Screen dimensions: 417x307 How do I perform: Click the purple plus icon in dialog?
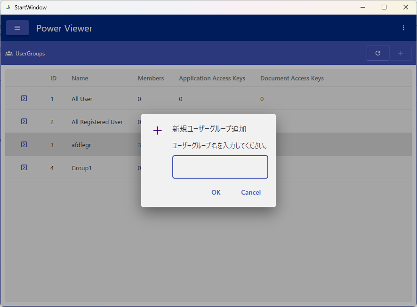pyautogui.click(x=158, y=131)
